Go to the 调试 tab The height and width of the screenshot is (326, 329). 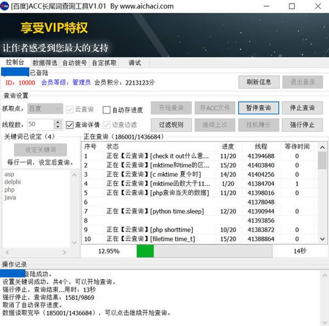[x=134, y=63]
